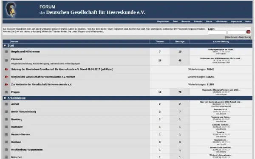Viewport: 255px width, 159px height.
Task: Open Mitglied der Gesellschaft für Heereskunde werden
Action: [43, 77]
